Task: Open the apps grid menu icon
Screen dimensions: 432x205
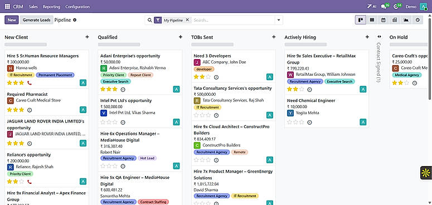Action: [7, 7]
